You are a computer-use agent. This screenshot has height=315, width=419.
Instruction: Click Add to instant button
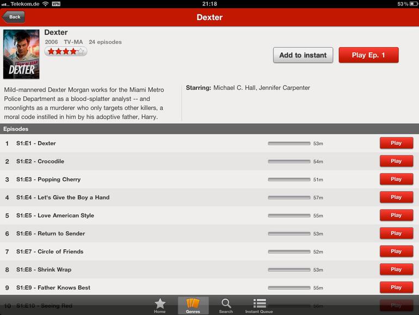click(303, 55)
